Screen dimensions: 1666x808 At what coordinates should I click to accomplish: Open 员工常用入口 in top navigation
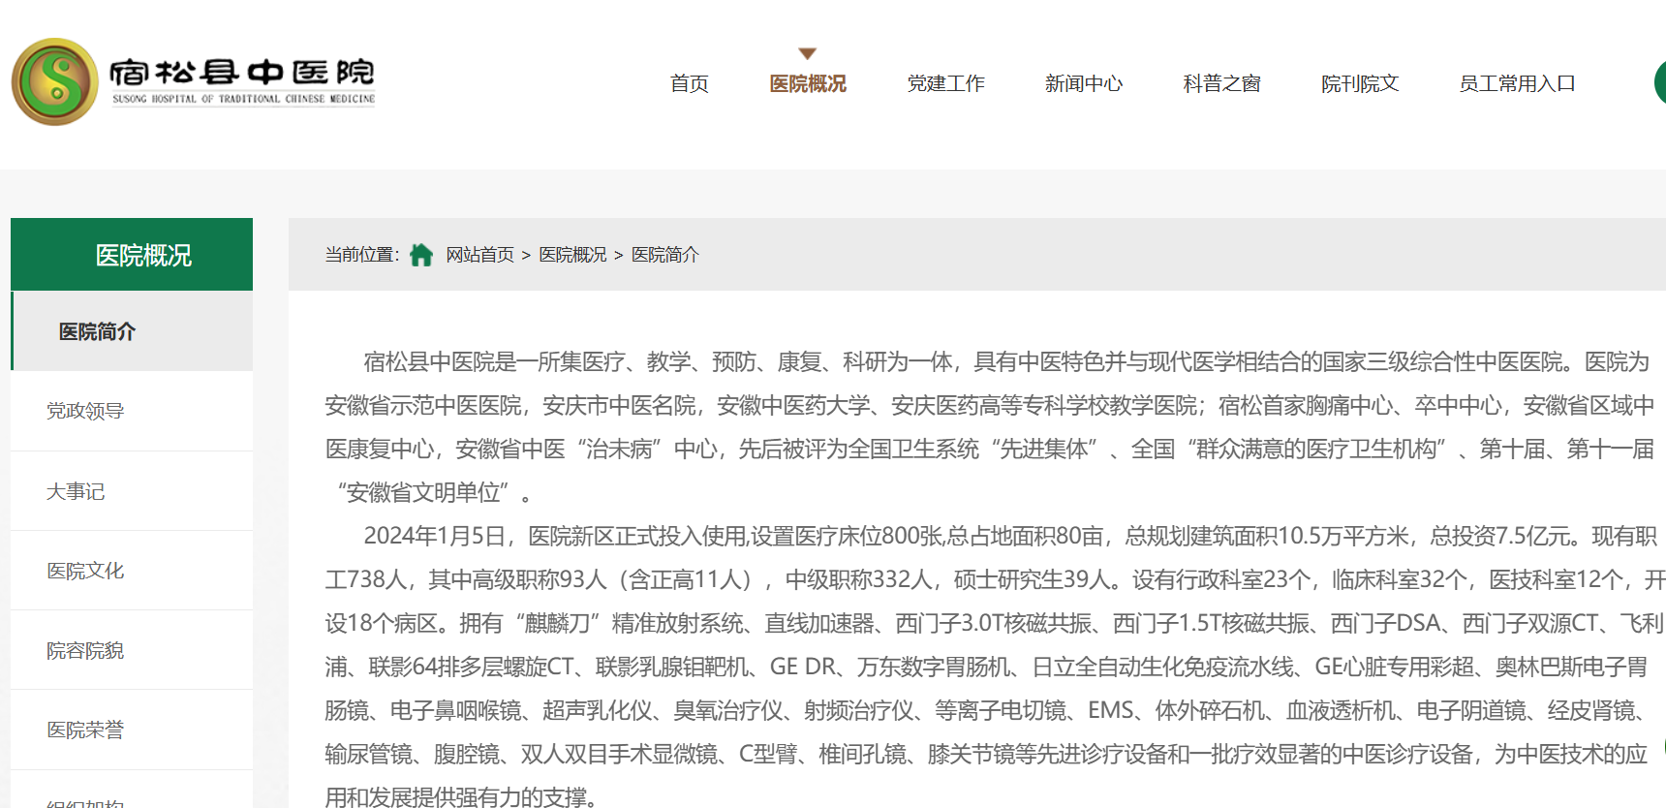pos(1517,84)
